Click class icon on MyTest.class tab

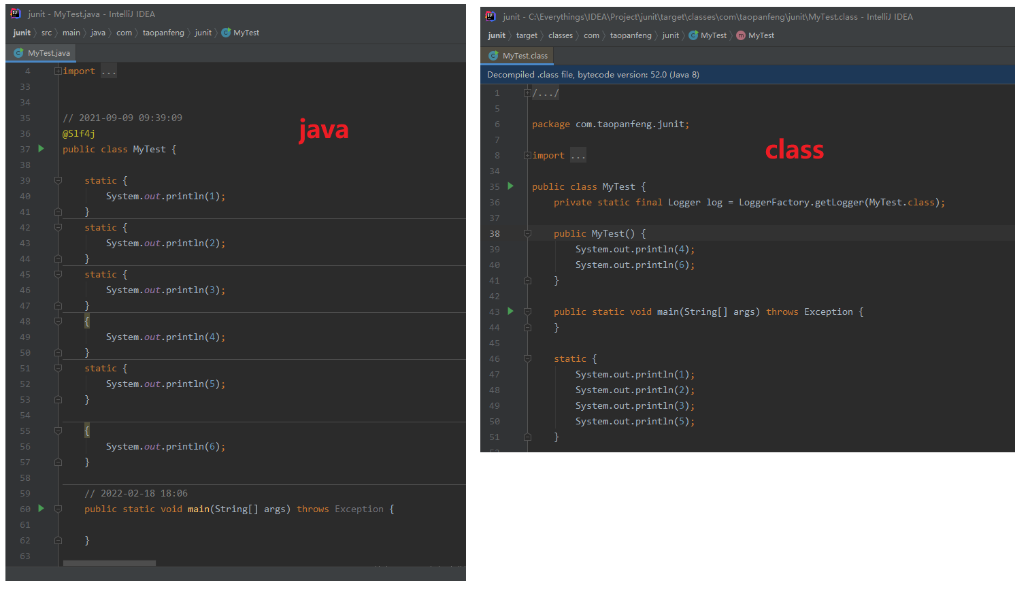coord(493,56)
